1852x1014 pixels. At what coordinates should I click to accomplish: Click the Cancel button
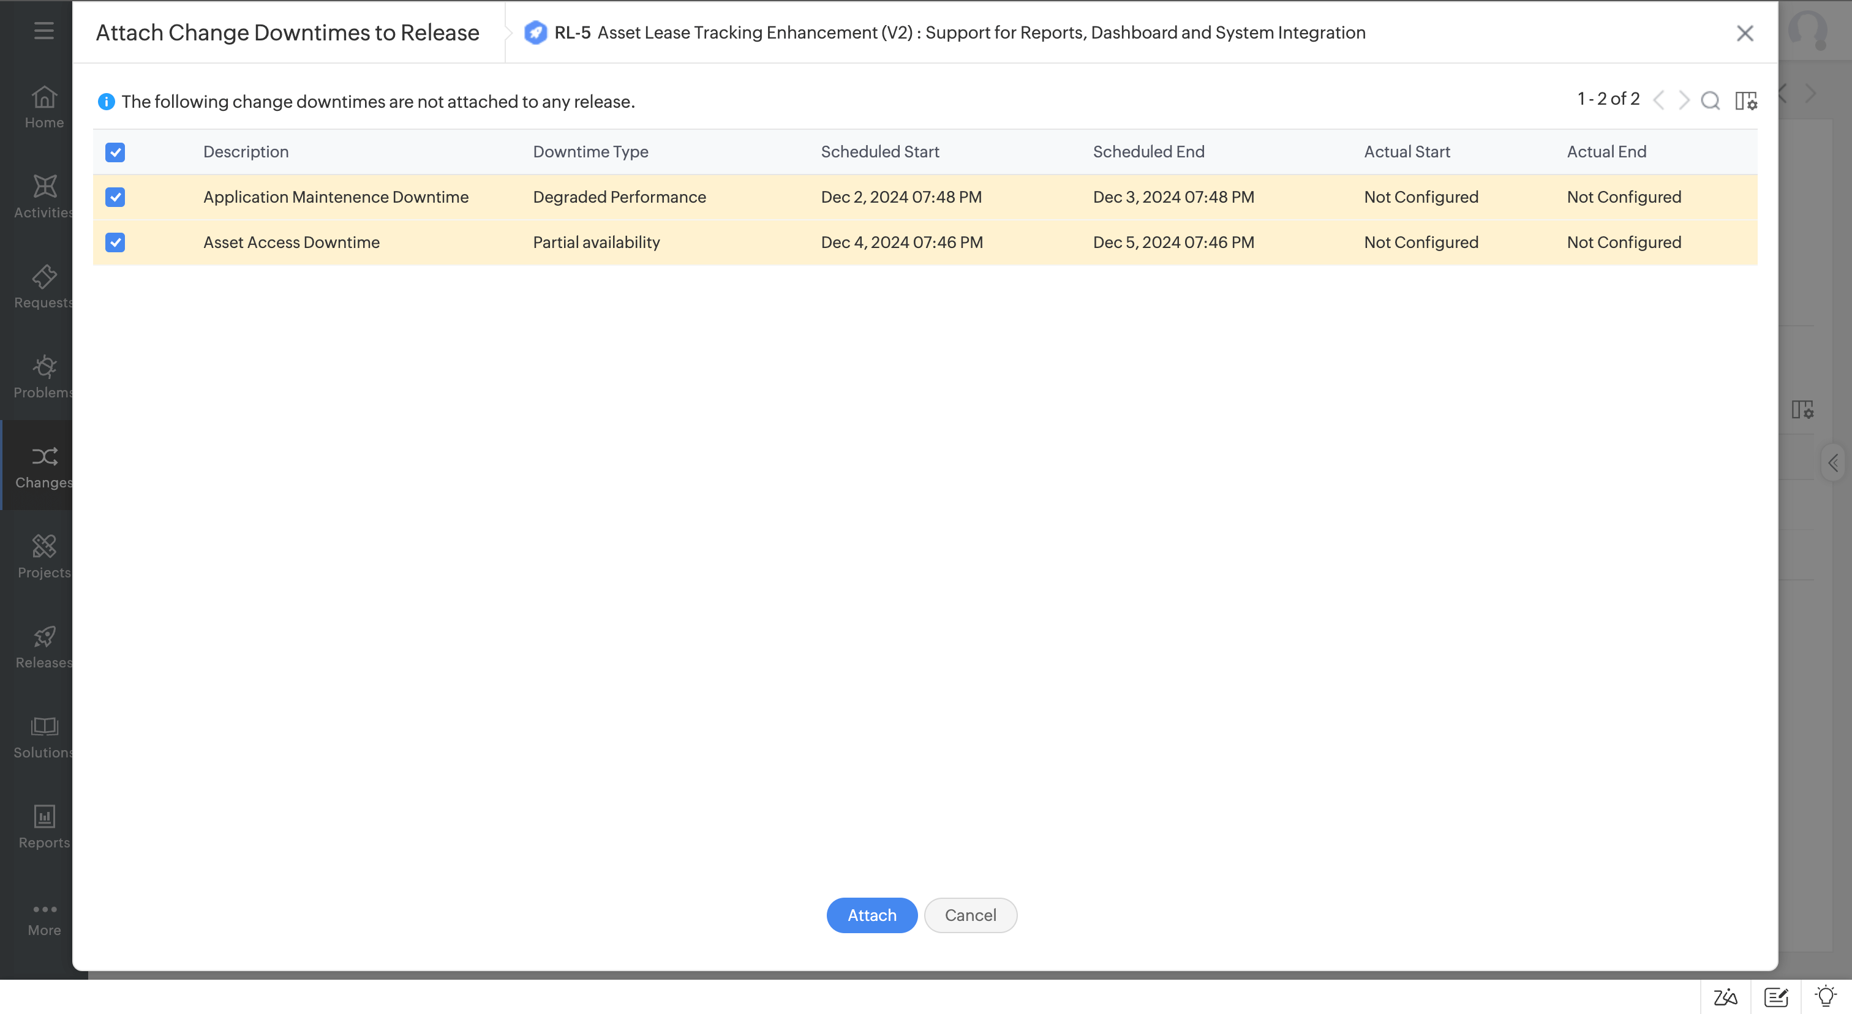(x=970, y=915)
